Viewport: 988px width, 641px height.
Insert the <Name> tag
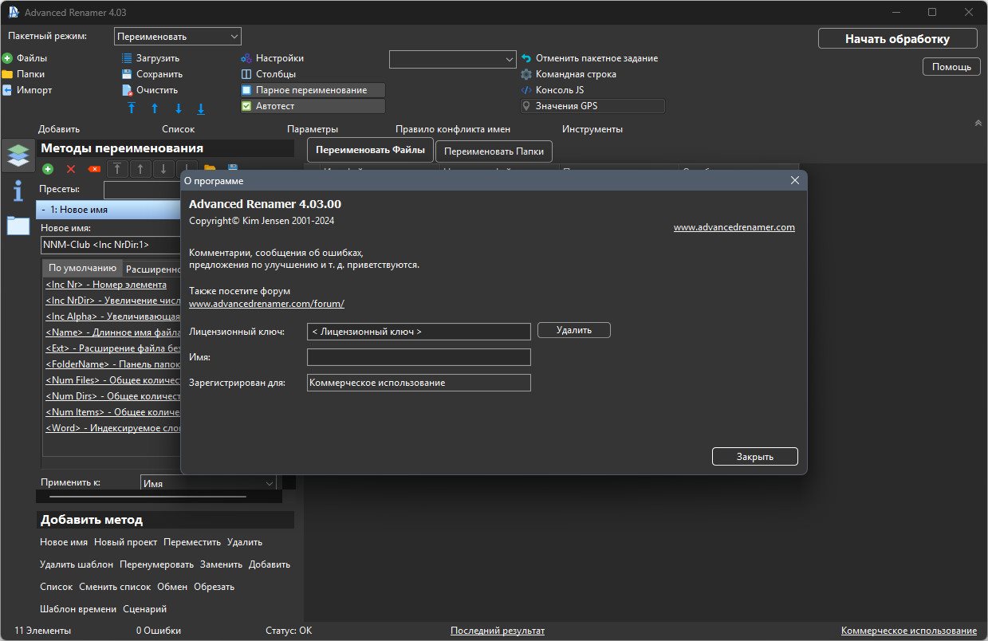(112, 332)
